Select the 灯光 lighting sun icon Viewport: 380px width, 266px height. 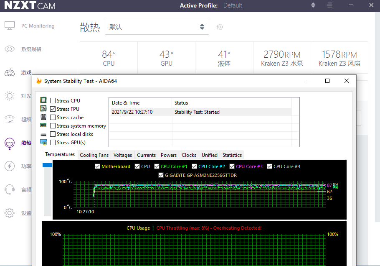click(x=10, y=96)
